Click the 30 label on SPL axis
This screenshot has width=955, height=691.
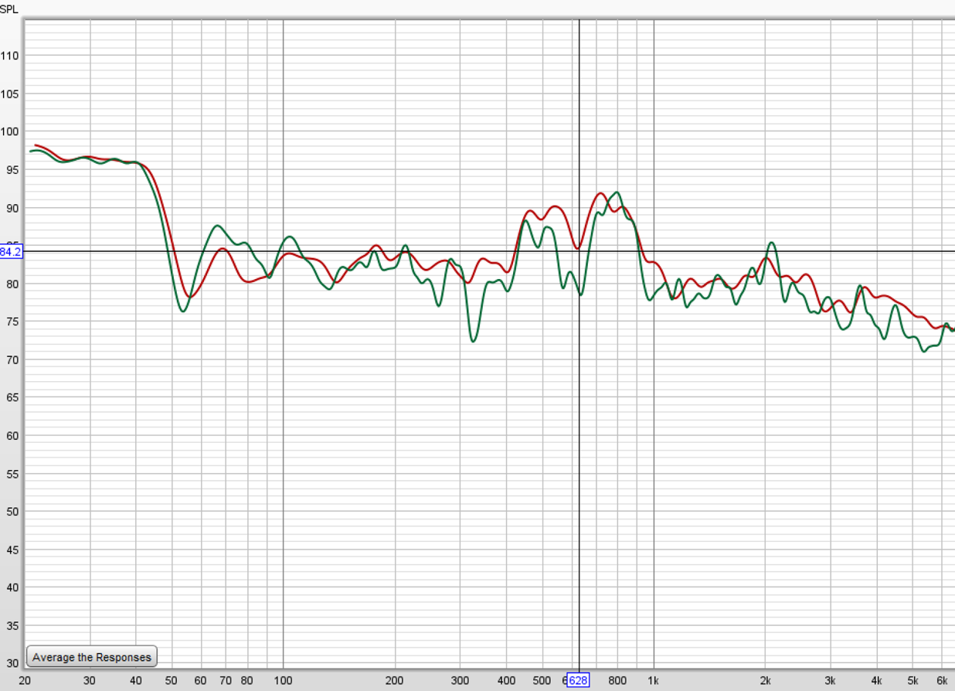[x=10, y=663]
